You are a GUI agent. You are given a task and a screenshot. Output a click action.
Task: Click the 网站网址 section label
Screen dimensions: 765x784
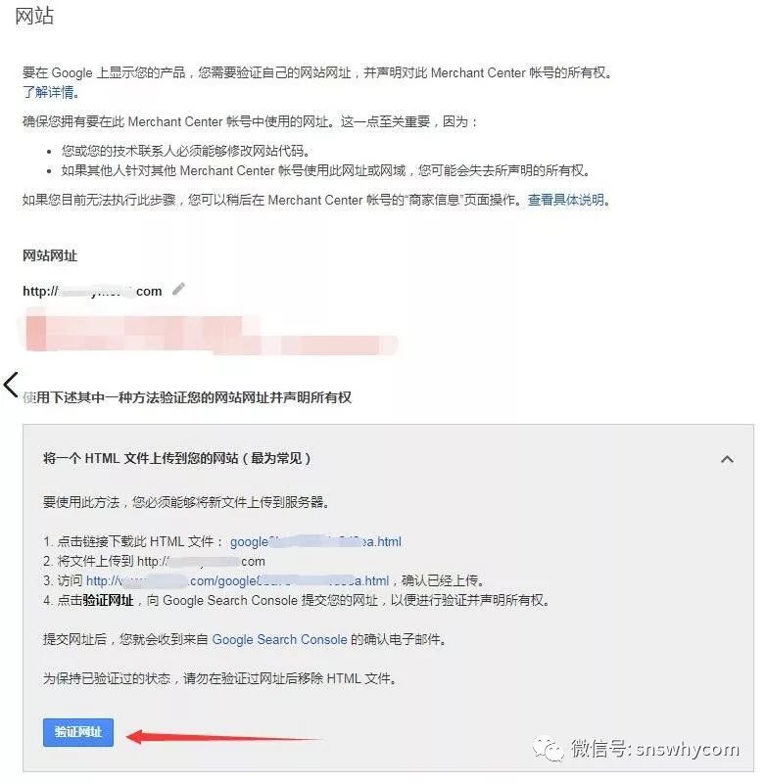(x=50, y=256)
